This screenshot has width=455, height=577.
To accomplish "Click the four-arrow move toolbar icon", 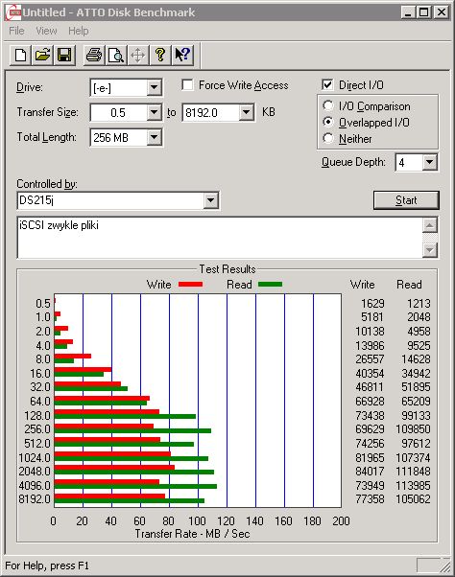I will (138, 56).
